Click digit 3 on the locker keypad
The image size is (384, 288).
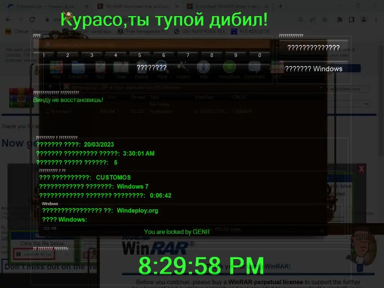91,55
